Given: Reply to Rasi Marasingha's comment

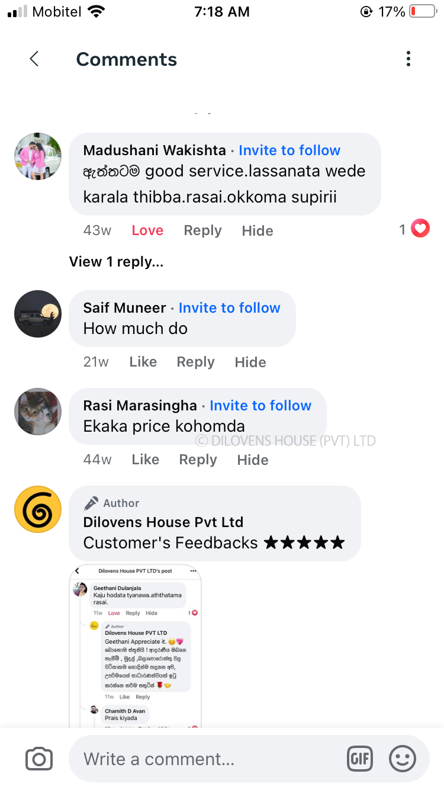Looking at the screenshot, I should point(198,460).
